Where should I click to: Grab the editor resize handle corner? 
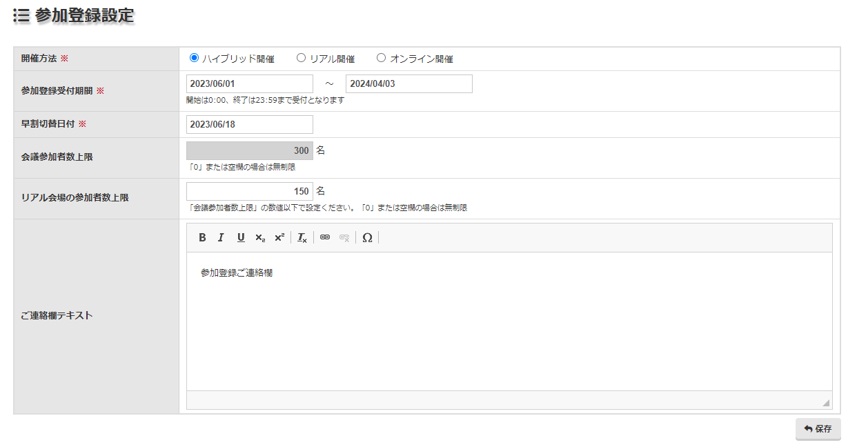click(x=825, y=403)
